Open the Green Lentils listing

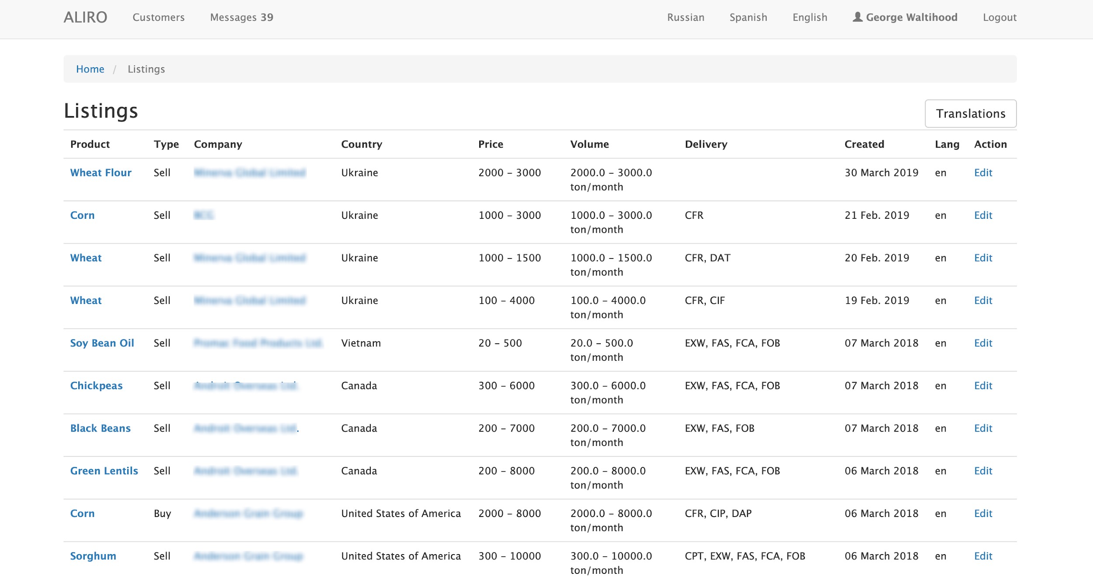click(104, 471)
